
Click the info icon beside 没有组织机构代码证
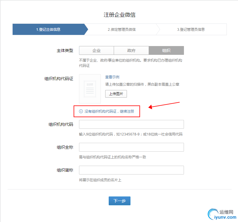pyautogui.click(x=81, y=111)
